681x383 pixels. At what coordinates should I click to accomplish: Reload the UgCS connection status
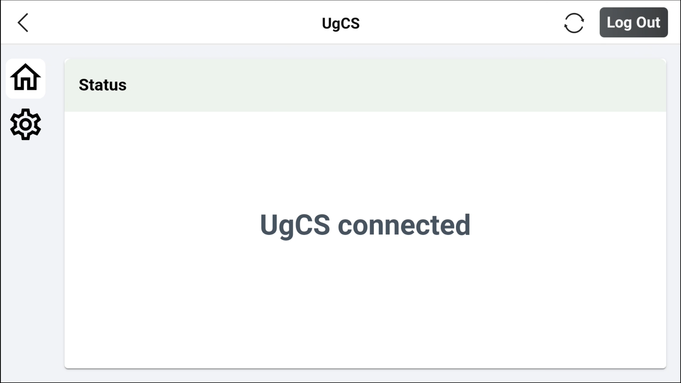point(574,23)
